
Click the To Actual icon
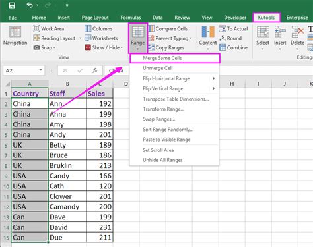click(x=223, y=28)
